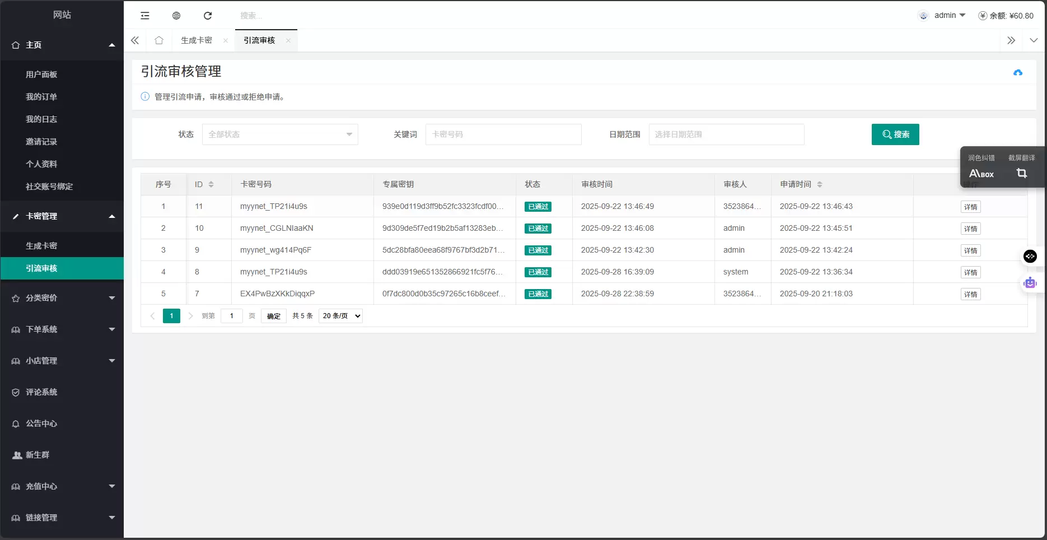This screenshot has width=1047, height=540.
Task: Open the 全部状态 status dropdown
Action: pos(280,134)
